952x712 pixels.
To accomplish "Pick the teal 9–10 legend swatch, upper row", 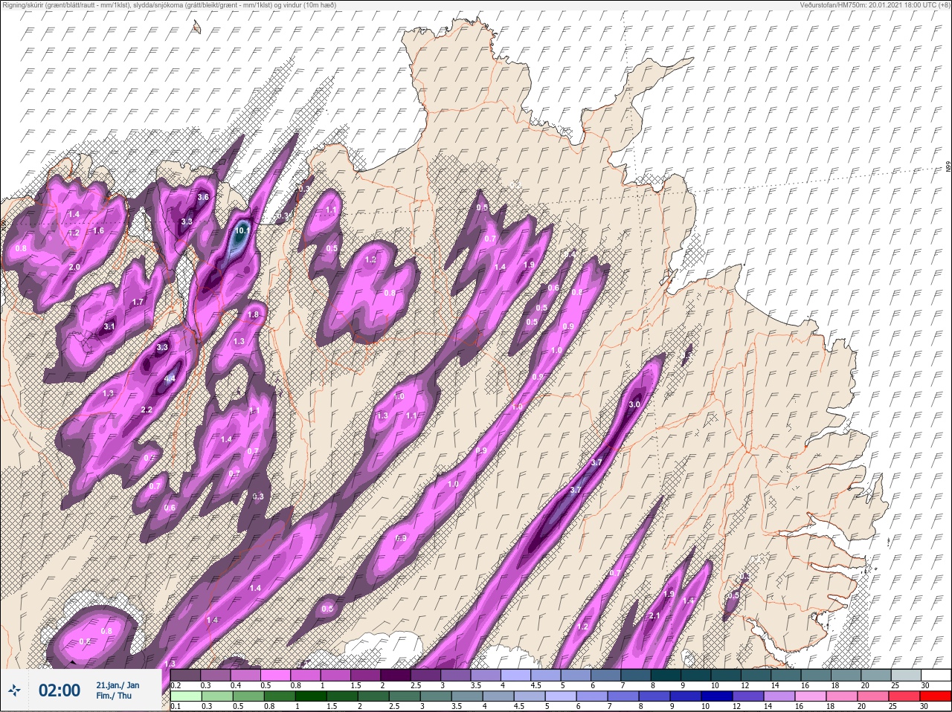I will tap(696, 676).
